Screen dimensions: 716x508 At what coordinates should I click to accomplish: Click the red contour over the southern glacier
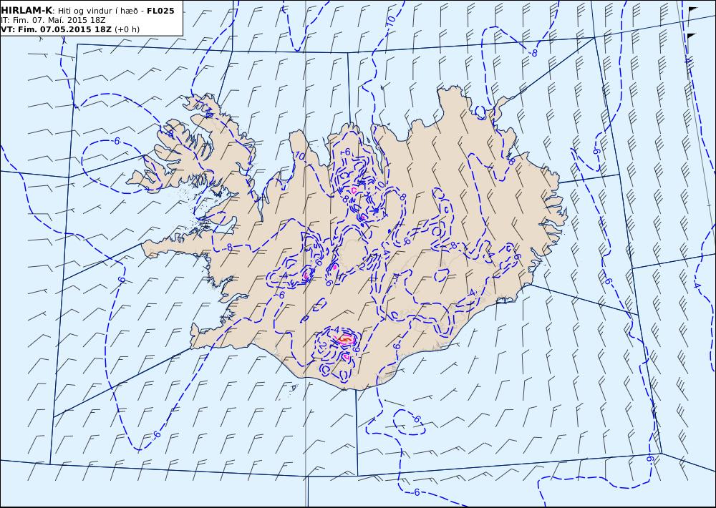tap(346, 339)
